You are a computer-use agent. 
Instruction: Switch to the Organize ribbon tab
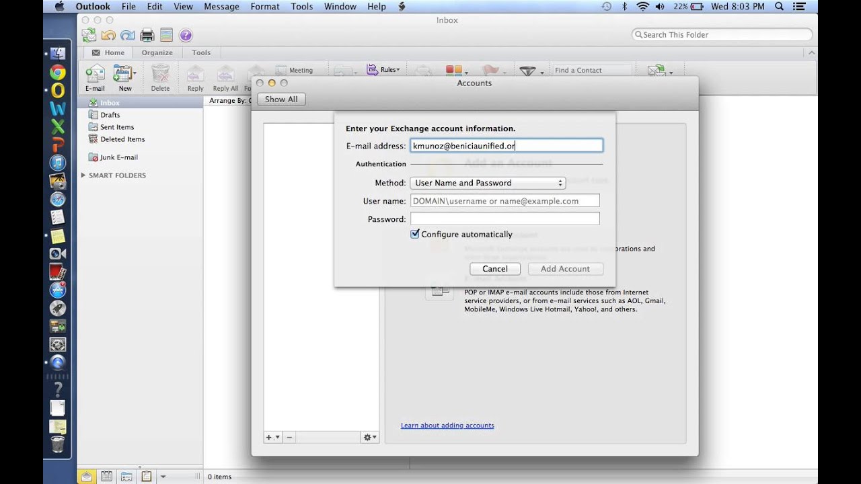click(x=157, y=52)
